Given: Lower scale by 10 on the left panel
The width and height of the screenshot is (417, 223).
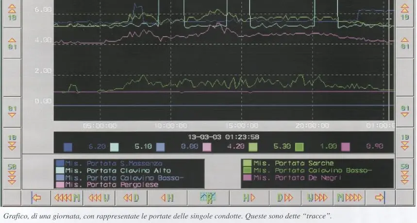Looking at the screenshot, I should tap(12, 142).
